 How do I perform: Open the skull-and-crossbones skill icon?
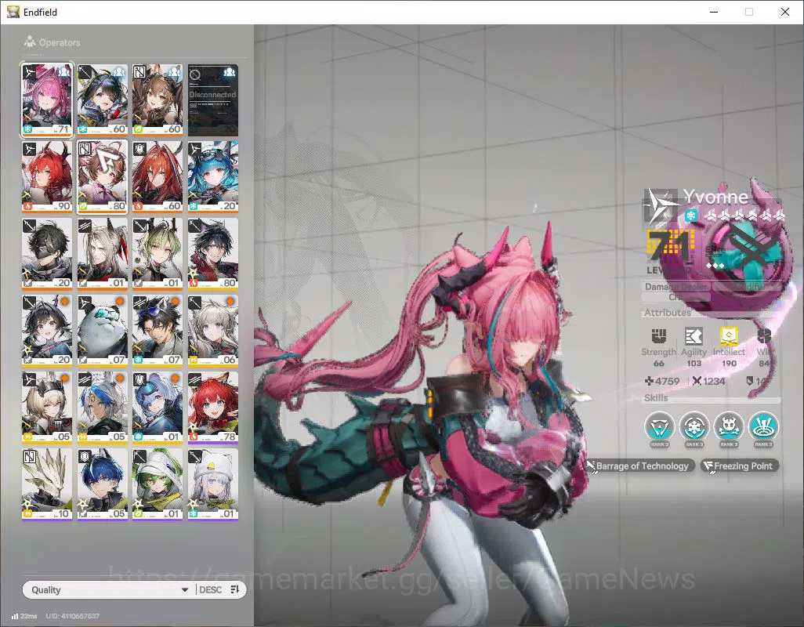pyautogui.click(x=729, y=426)
